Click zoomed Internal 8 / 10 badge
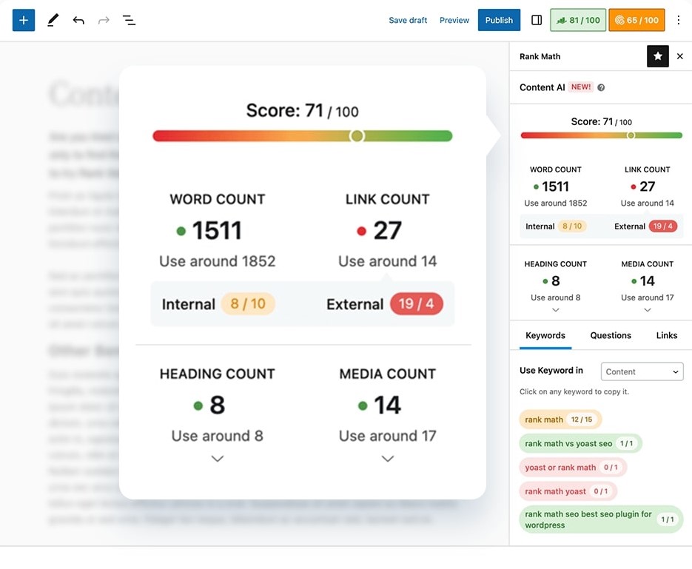The width and height of the screenshot is (692, 569). (248, 304)
